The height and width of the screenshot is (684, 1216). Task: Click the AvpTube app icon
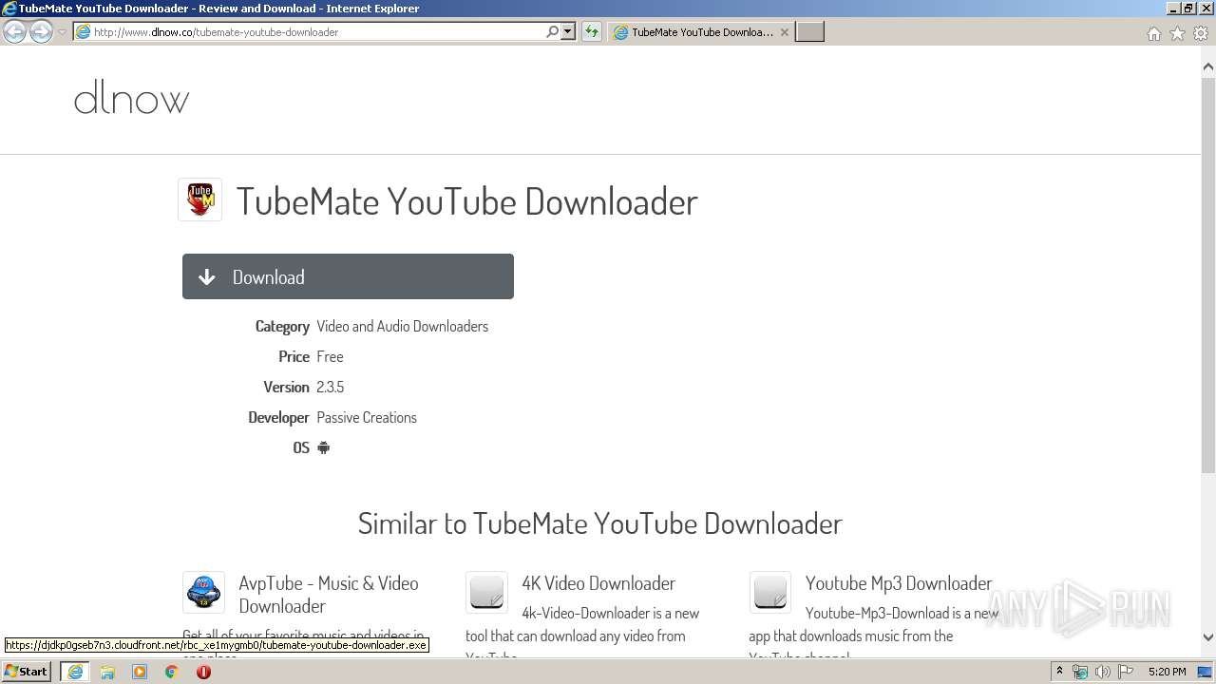(x=203, y=593)
